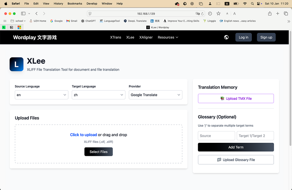The height and width of the screenshot is (190, 292).
Task: Click the Upload TMX File button
Action: point(236,98)
